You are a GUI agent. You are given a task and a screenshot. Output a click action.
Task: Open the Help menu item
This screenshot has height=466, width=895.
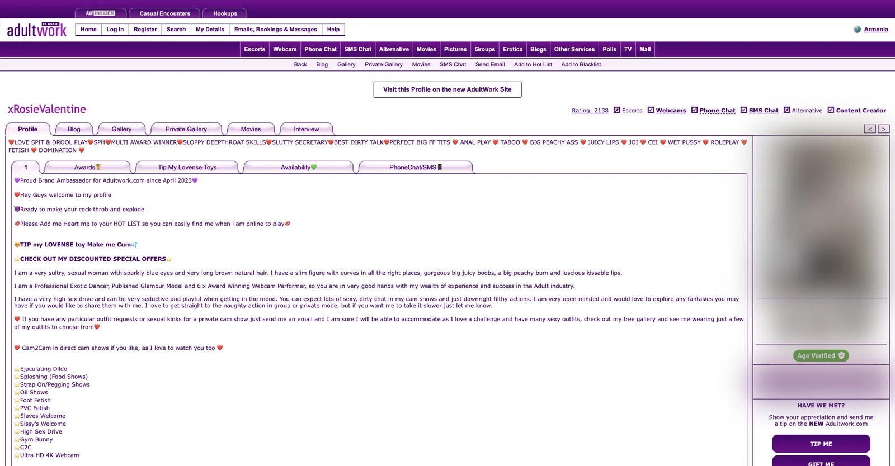(333, 30)
